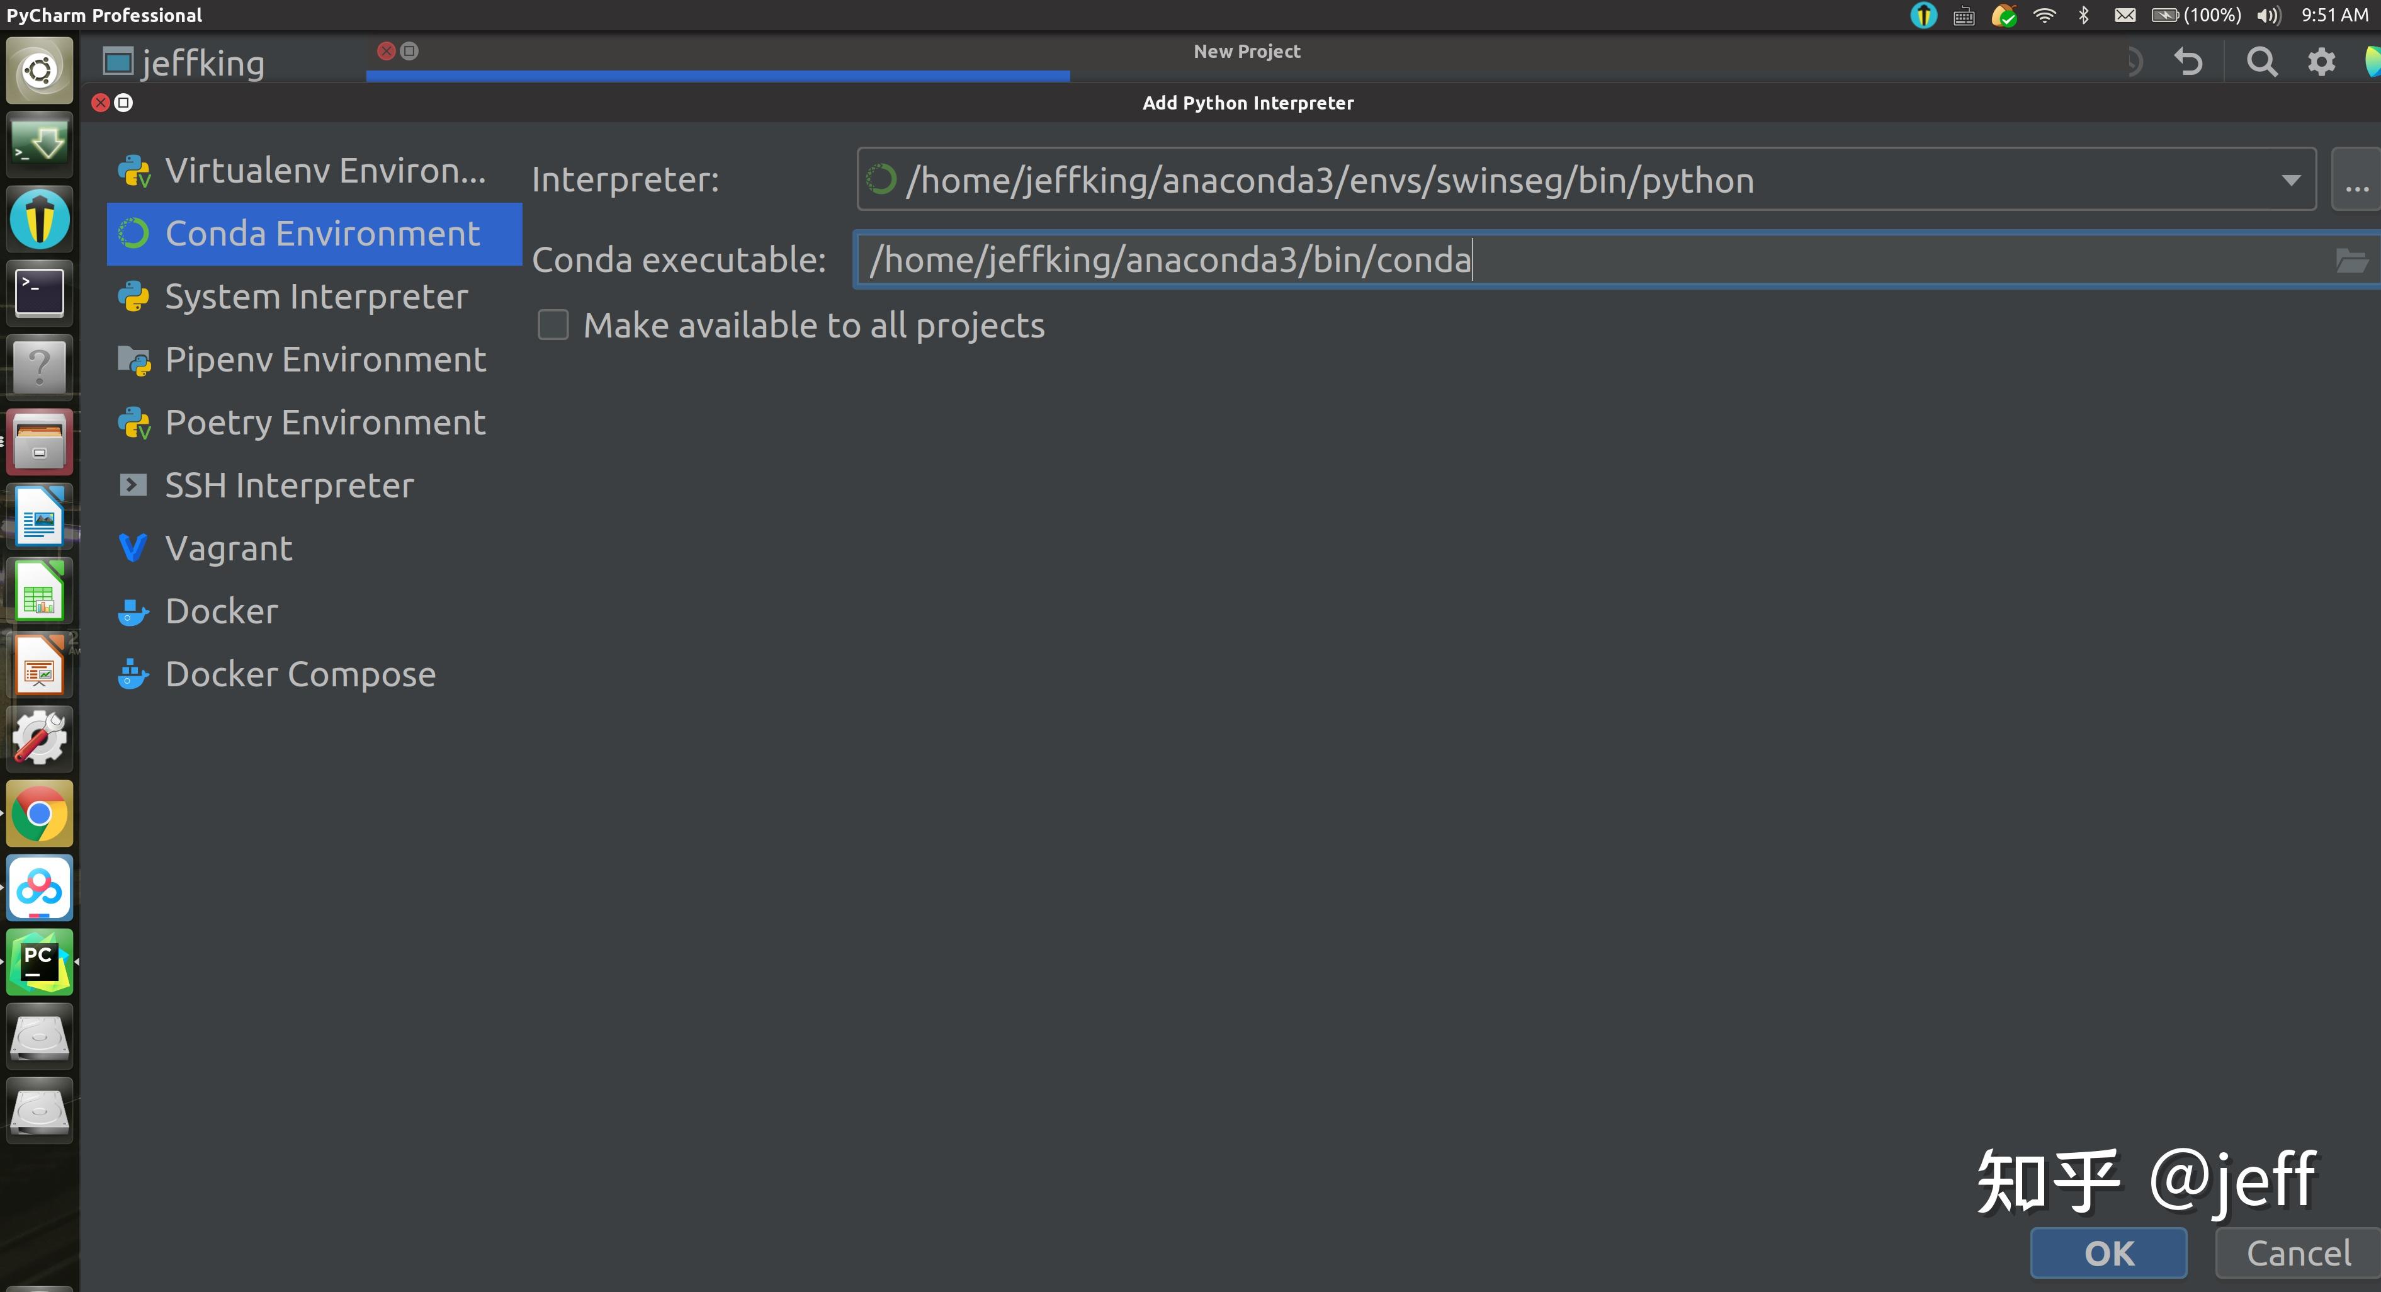Enable Make available to all projects

(x=553, y=326)
